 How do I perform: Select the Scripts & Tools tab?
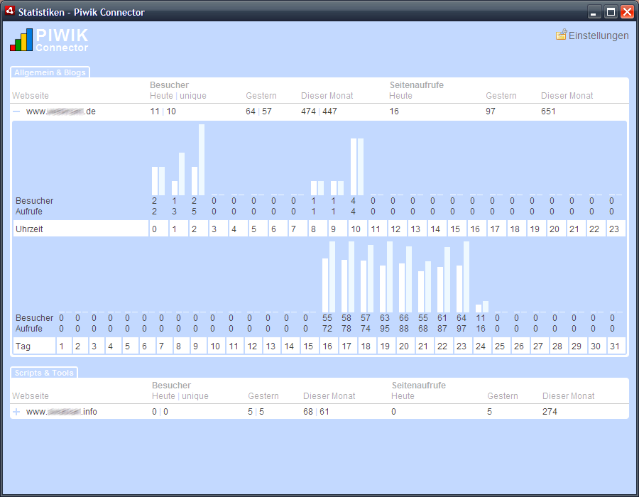pos(44,373)
